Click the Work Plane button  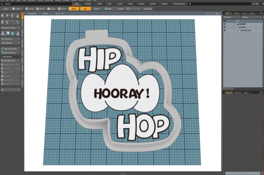(147, 9)
